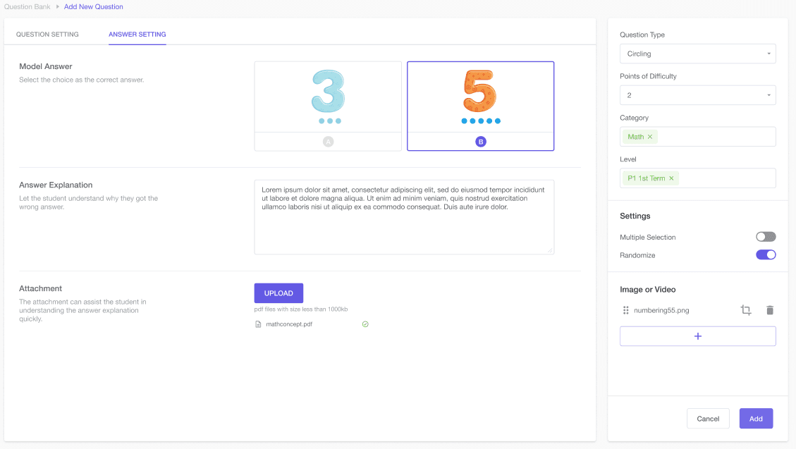796x449 pixels.
Task: Delete numbering55.png using the trash icon
Action: (x=770, y=310)
